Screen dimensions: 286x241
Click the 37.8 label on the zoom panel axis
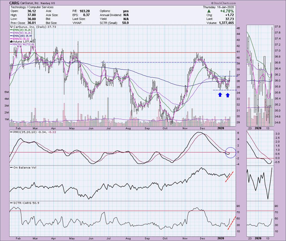(278, 27)
